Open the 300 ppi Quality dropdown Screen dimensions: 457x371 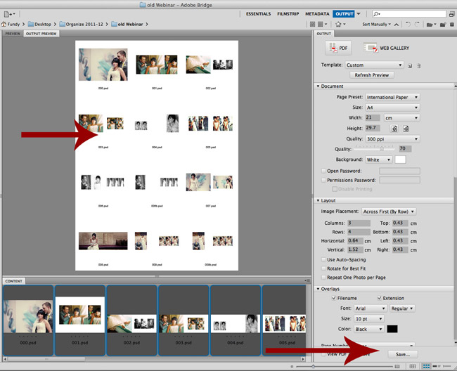392,139
